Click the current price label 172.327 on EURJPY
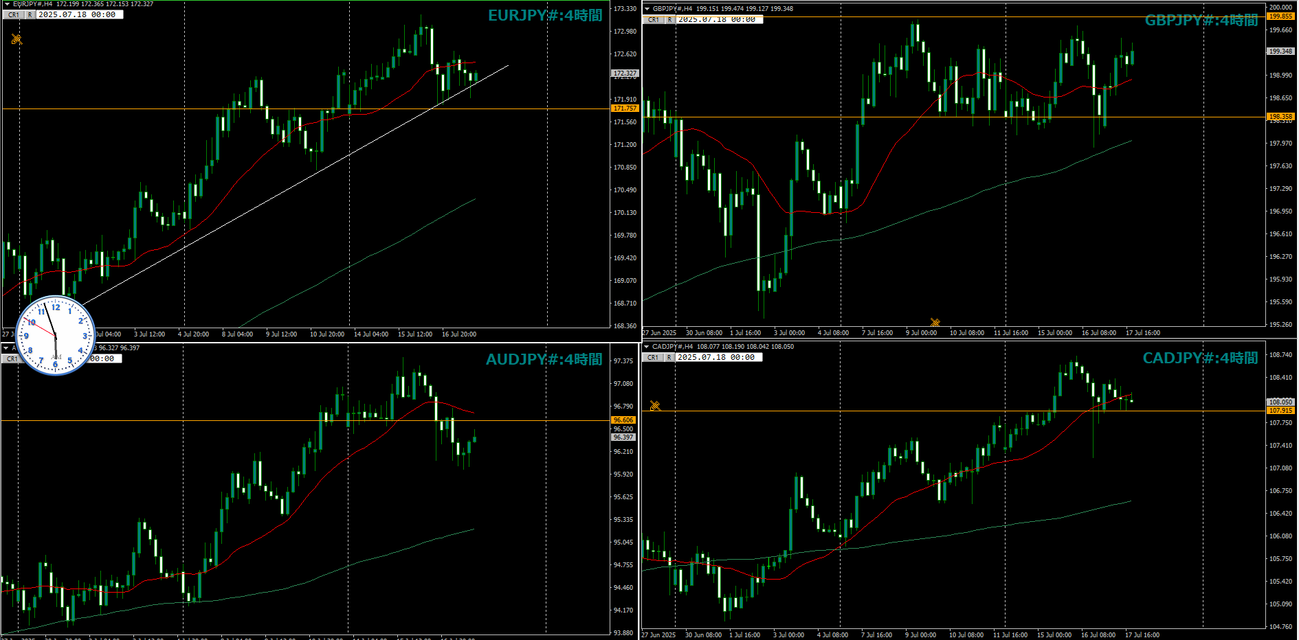The width and height of the screenshot is (1299, 640). pos(625,73)
